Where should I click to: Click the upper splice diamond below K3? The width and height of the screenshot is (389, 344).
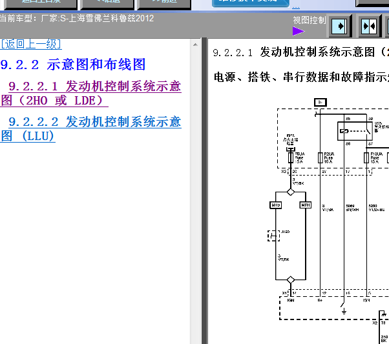pyautogui.click(x=291, y=192)
